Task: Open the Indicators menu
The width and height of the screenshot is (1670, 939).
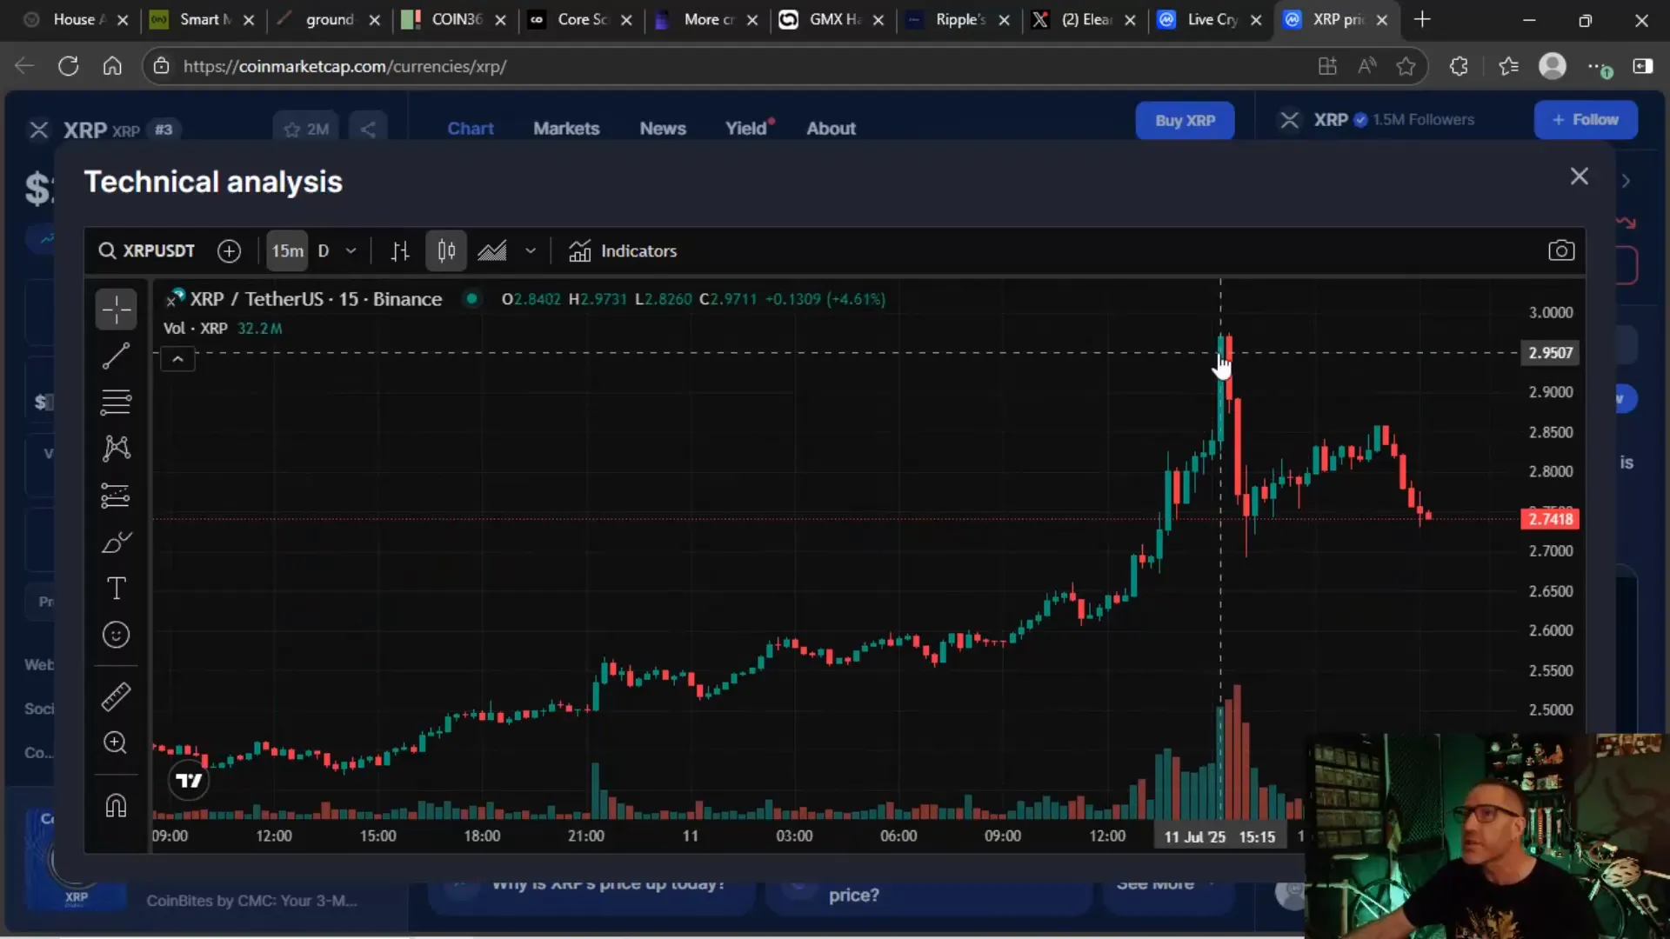Action: point(623,251)
